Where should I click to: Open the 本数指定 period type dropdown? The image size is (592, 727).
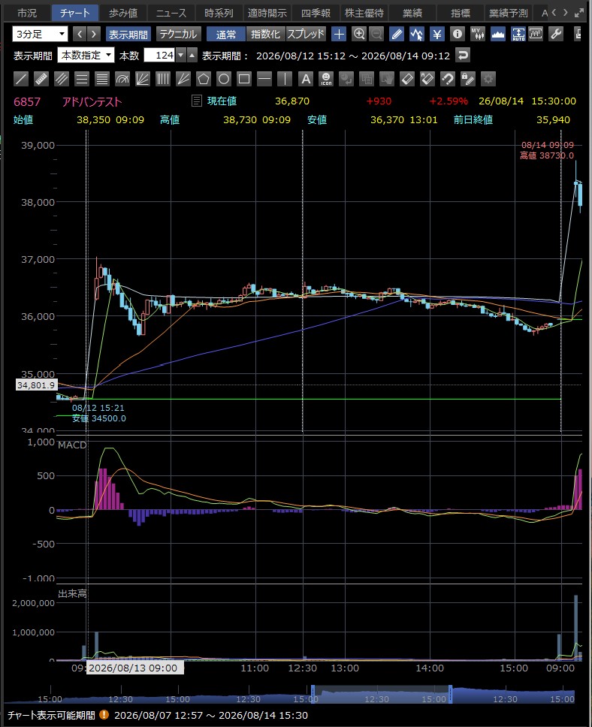(x=86, y=55)
